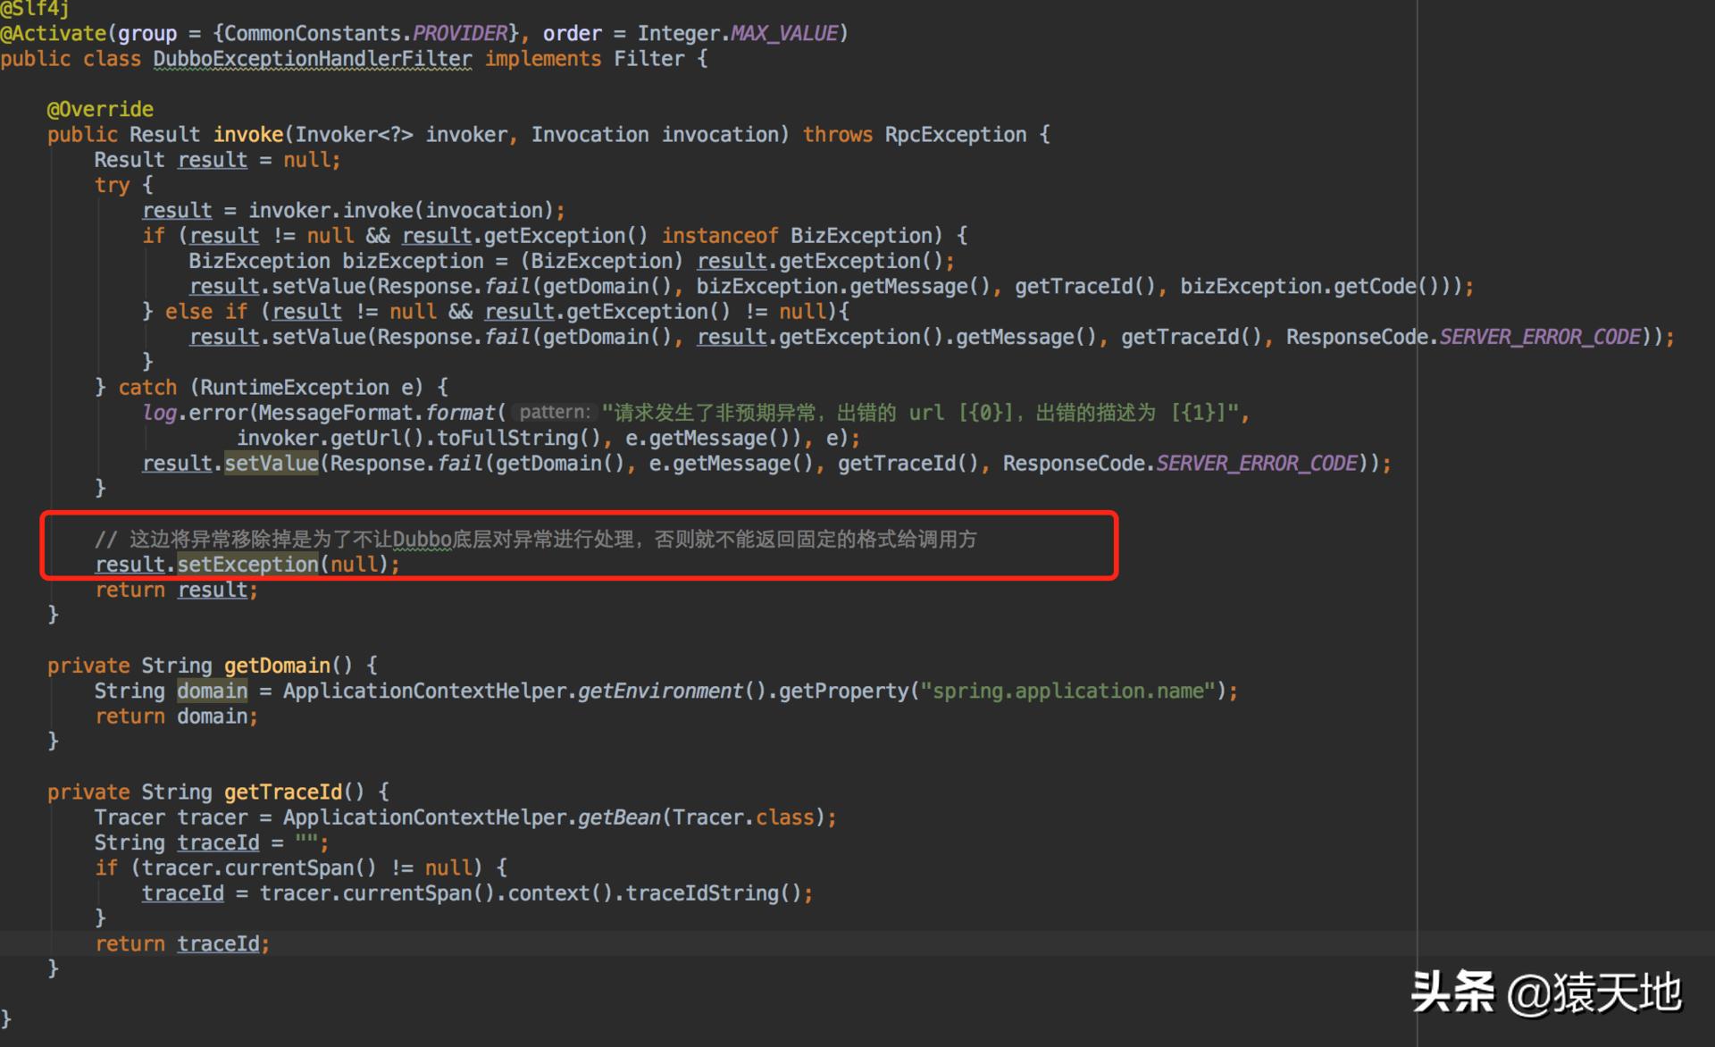
Task: Click the SERVER_ERROR_CODE constant in the catch block
Action: click(x=1256, y=464)
